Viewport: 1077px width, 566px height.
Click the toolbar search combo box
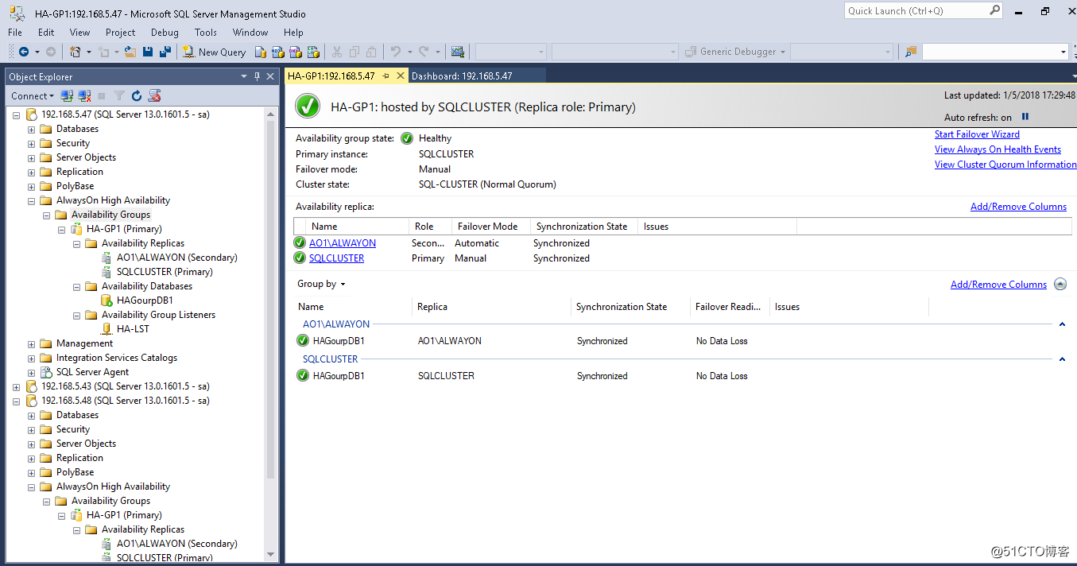pos(995,52)
